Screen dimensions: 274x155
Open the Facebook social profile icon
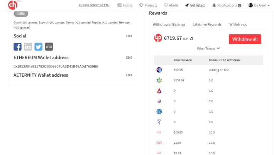pos(17,47)
